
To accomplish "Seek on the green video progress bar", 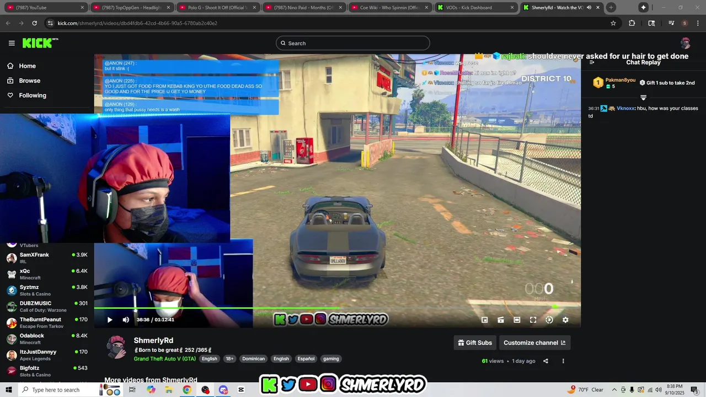I will coord(337,308).
